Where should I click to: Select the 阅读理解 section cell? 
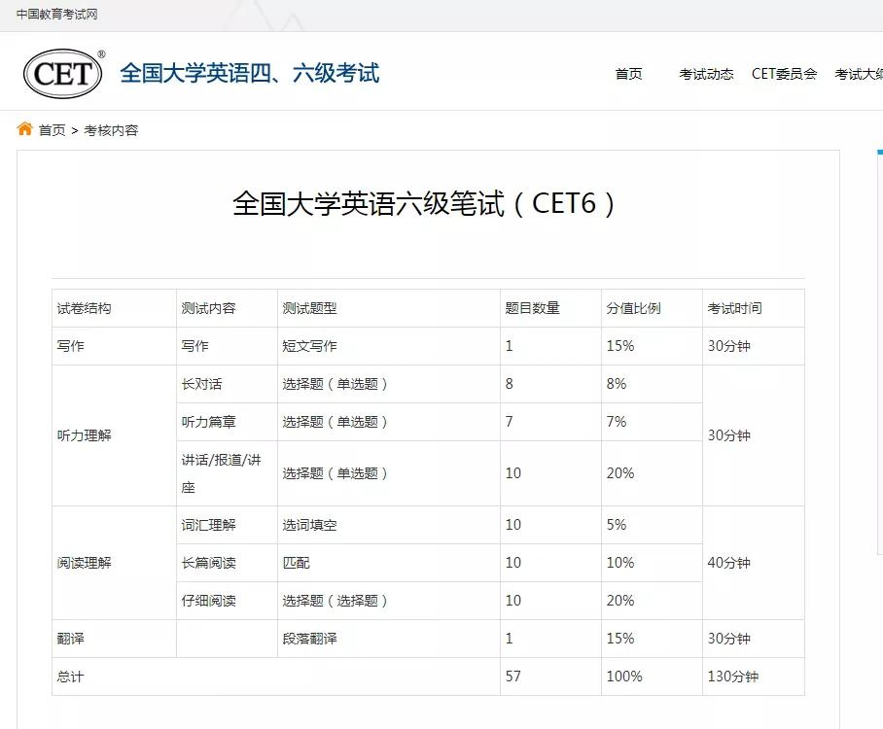point(85,563)
